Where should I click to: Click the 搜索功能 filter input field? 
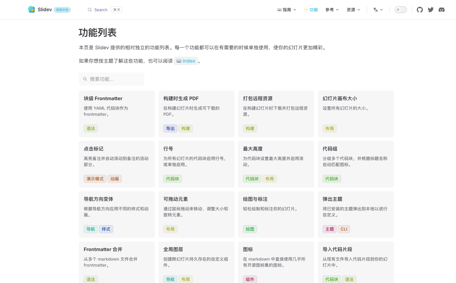pyautogui.click(x=111, y=79)
